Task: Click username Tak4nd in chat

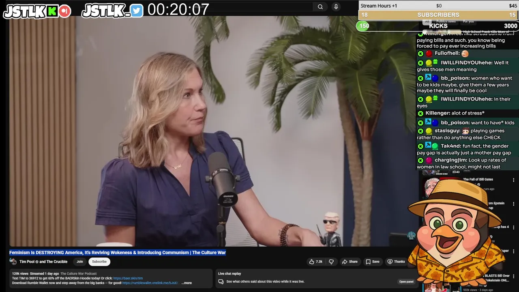Action: (x=450, y=146)
